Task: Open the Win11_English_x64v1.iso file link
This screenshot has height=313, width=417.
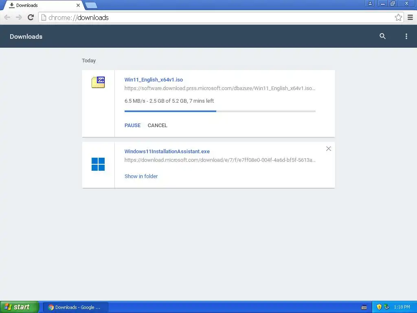Action: click(154, 79)
